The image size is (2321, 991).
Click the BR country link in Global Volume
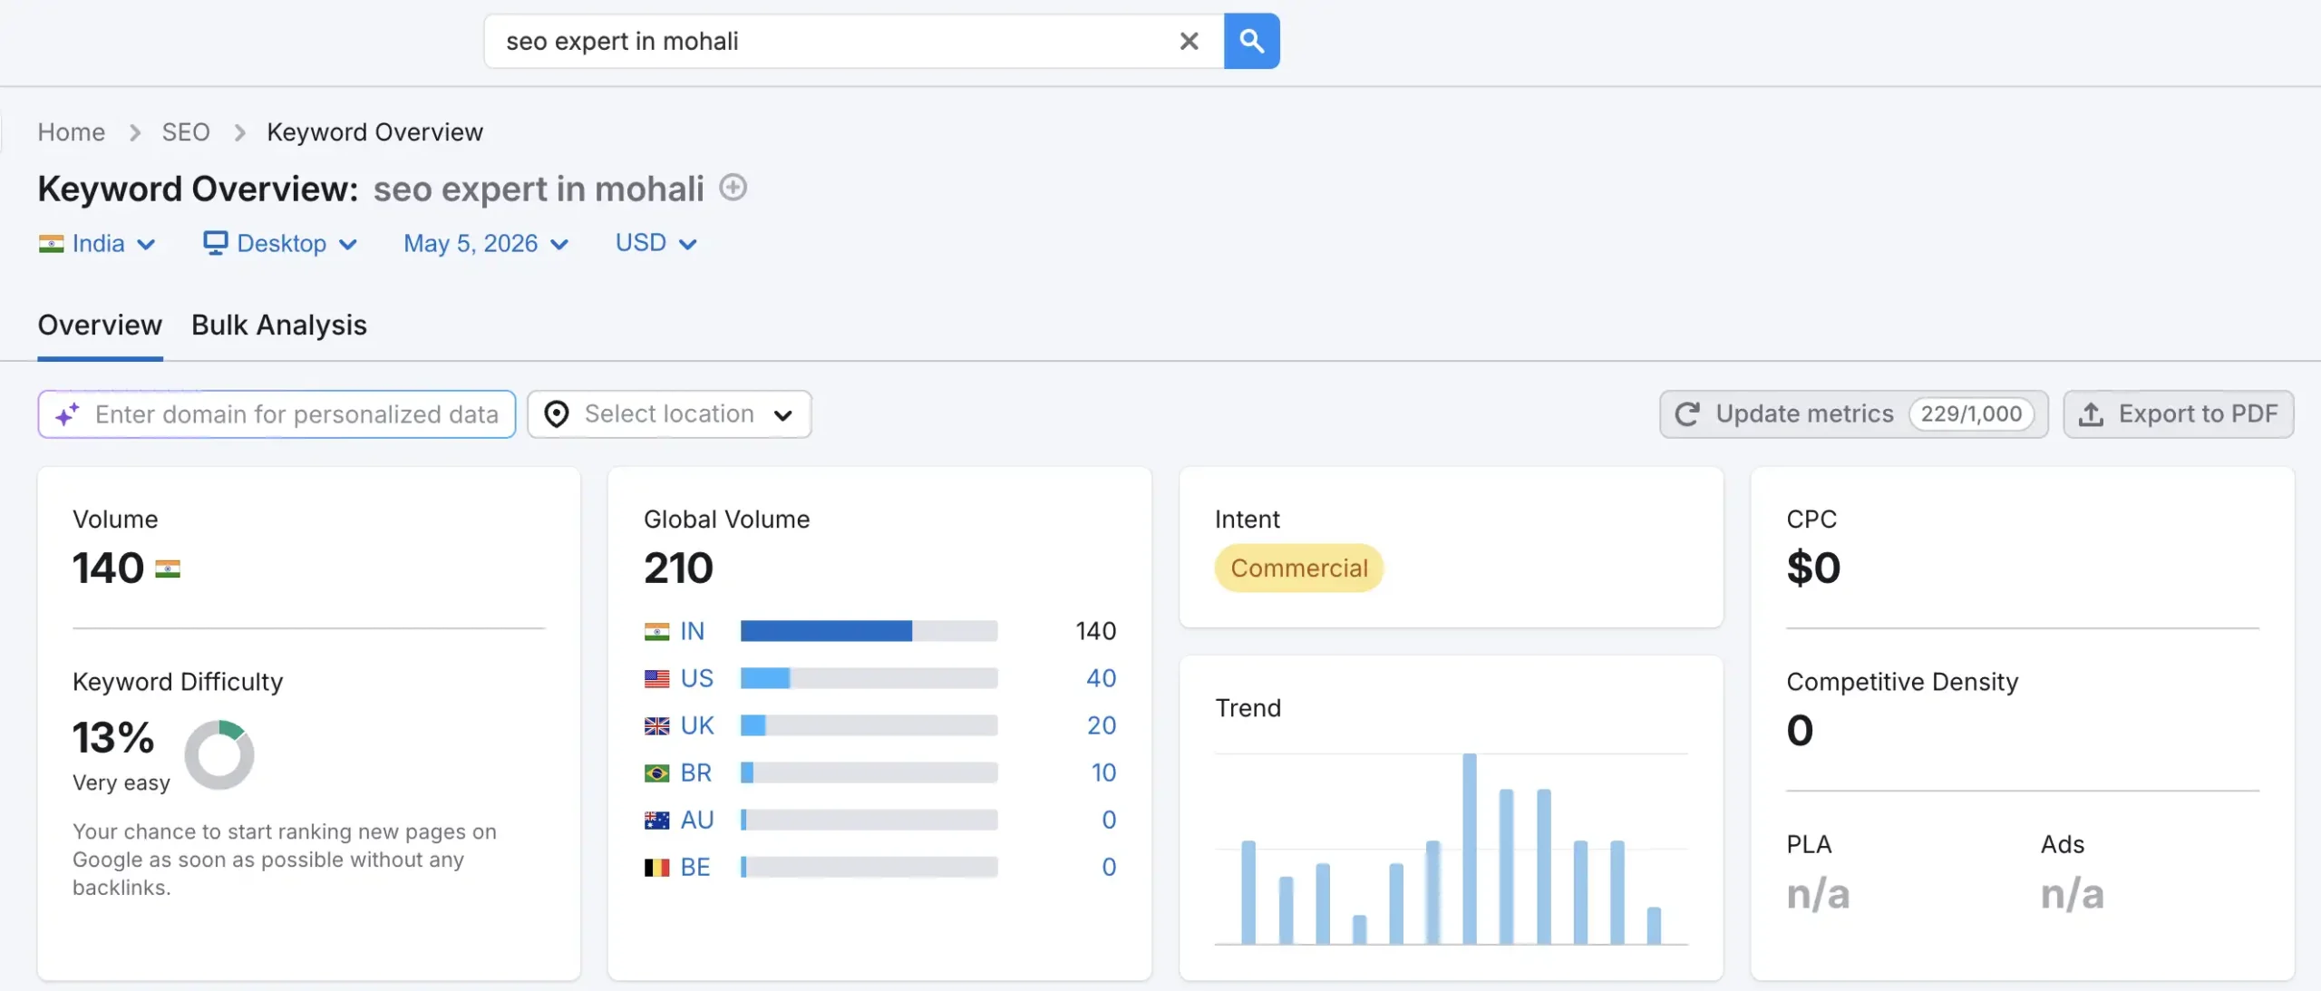695,772
